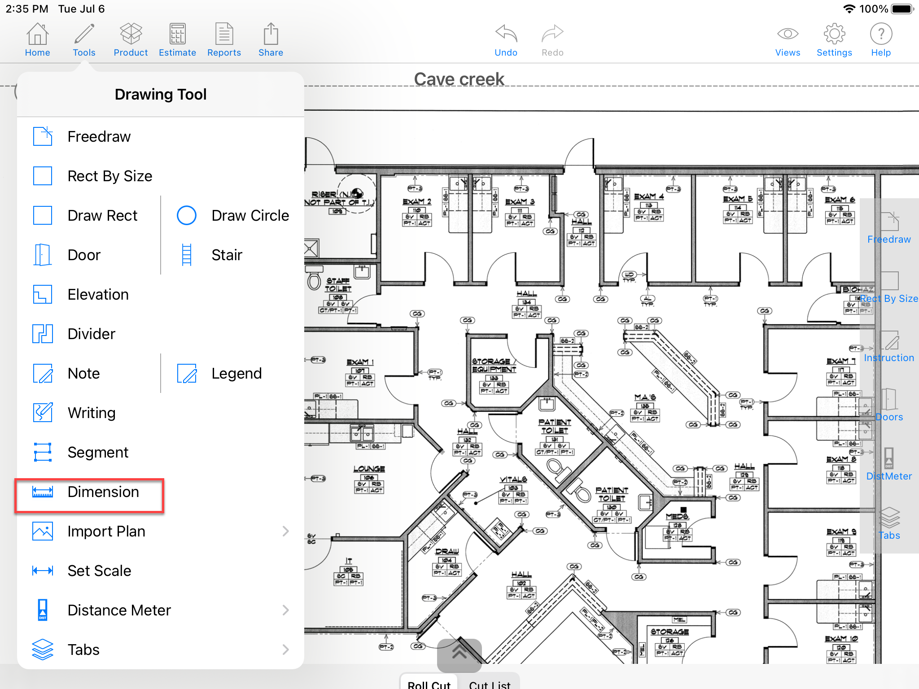The width and height of the screenshot is (919, 689).
Task: Toggle the Views eye icon
Action: [787, 40]
